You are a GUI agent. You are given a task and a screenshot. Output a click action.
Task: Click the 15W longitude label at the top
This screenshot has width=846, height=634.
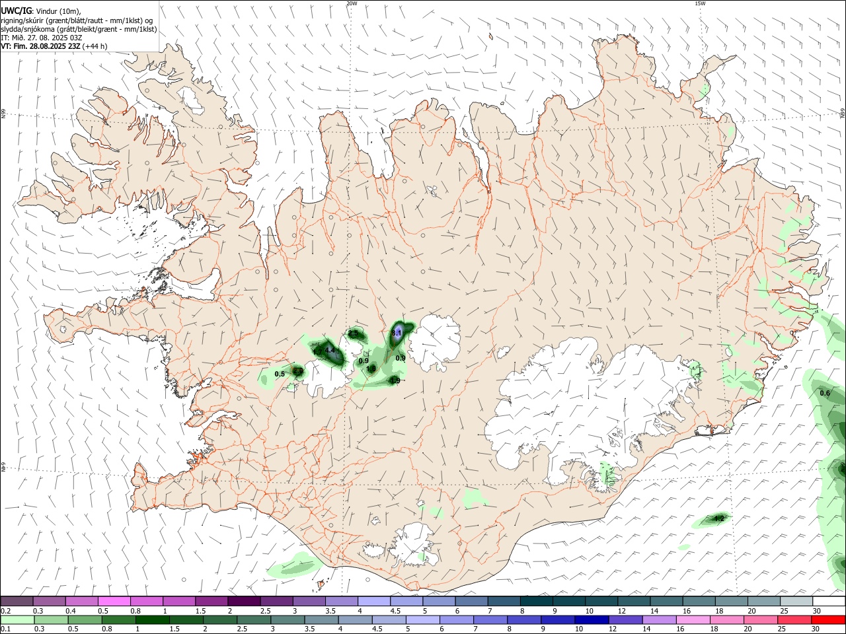700,3
